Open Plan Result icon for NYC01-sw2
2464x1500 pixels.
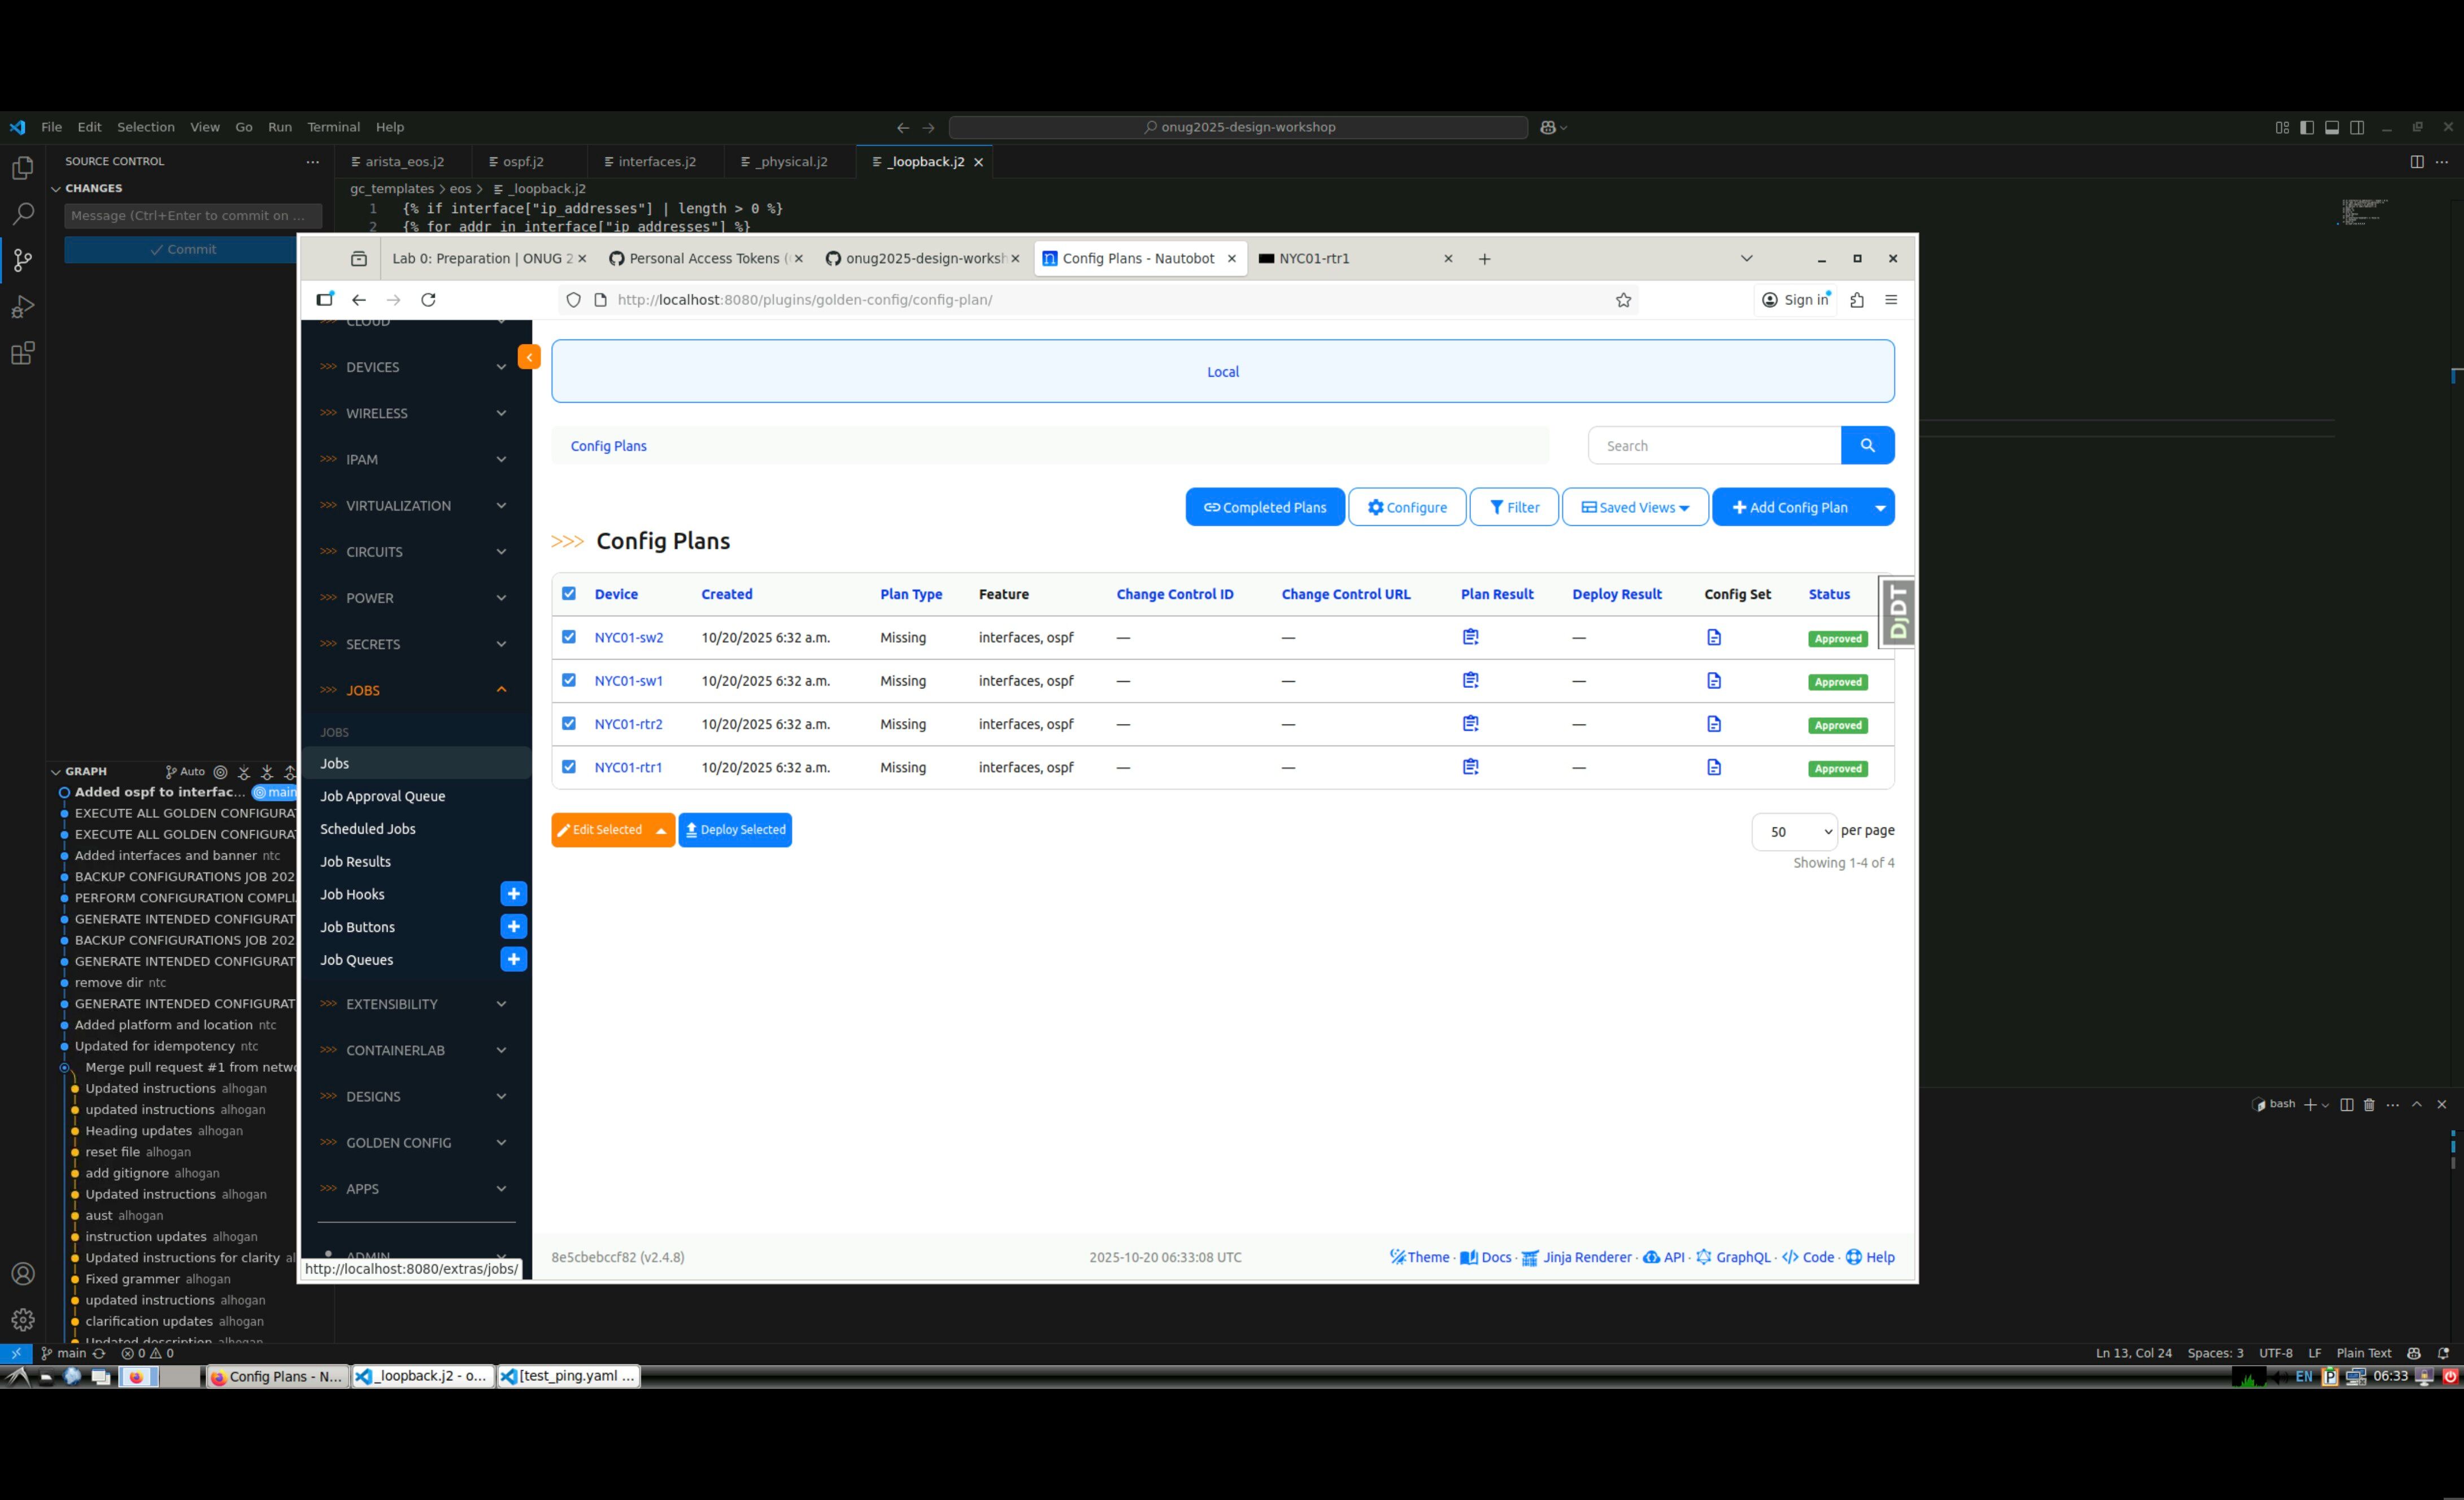1470,637
